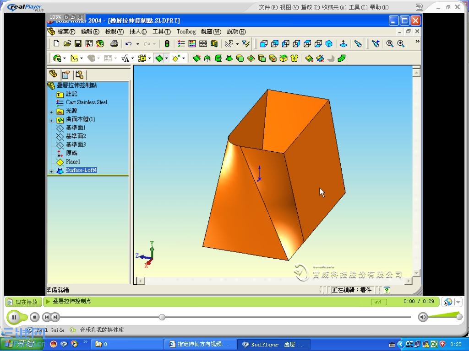Open the 說明(H) menu
The width and height of the screenshot is (469, 351).
236,32
